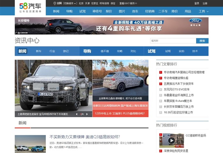Viewport: 223px width, 153px height.
Task: Open article 华晨雷诺金杯海狮王上市
Action: point(179,95)
